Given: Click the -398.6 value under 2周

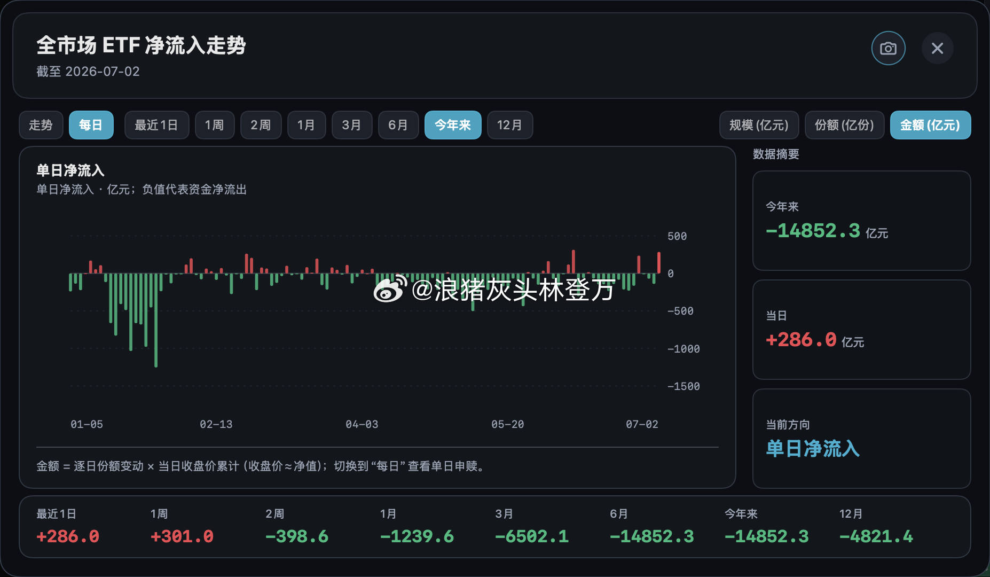Looking at the screenshot, I should click(x=297, y=536).
